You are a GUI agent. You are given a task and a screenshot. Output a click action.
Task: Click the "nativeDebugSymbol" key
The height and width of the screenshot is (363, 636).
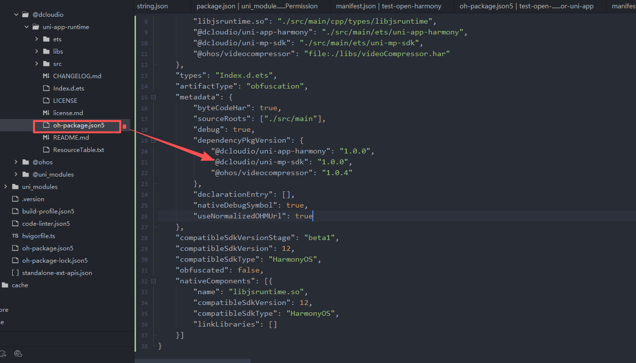[x=235, y=205]
